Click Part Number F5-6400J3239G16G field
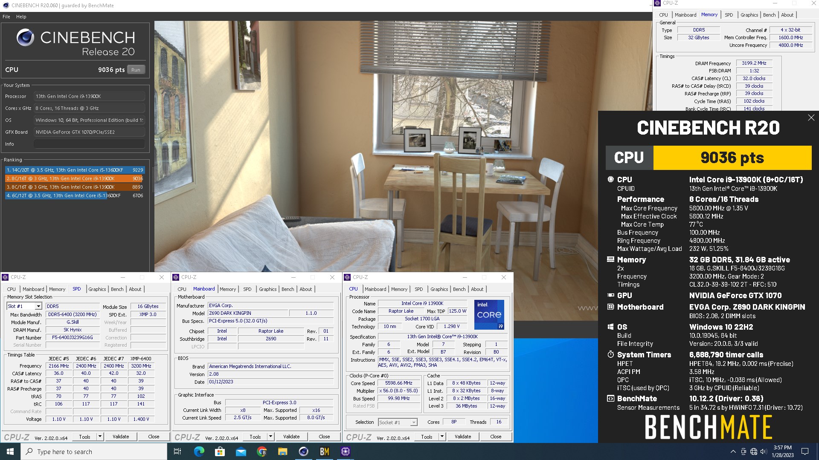The height and width of the screenshot is (460, 819). pyautogui.click(x=72, y=337)
